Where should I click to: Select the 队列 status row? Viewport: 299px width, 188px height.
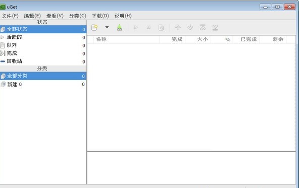pyautogui.click(x=43, y=45)
